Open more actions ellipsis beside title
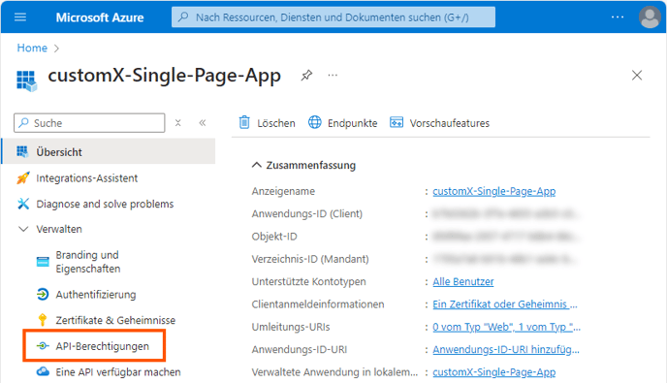Image resolution: width=667 pixels, height=383 pixels. click(333, 76)
